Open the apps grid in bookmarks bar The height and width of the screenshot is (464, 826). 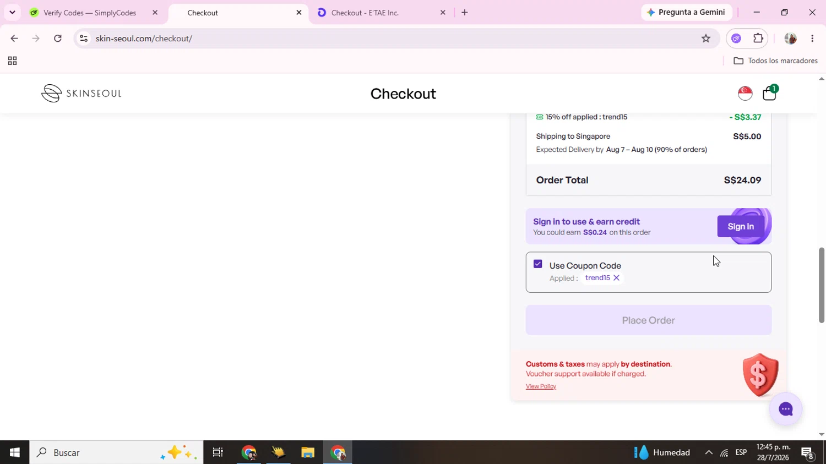pos(12,61)
